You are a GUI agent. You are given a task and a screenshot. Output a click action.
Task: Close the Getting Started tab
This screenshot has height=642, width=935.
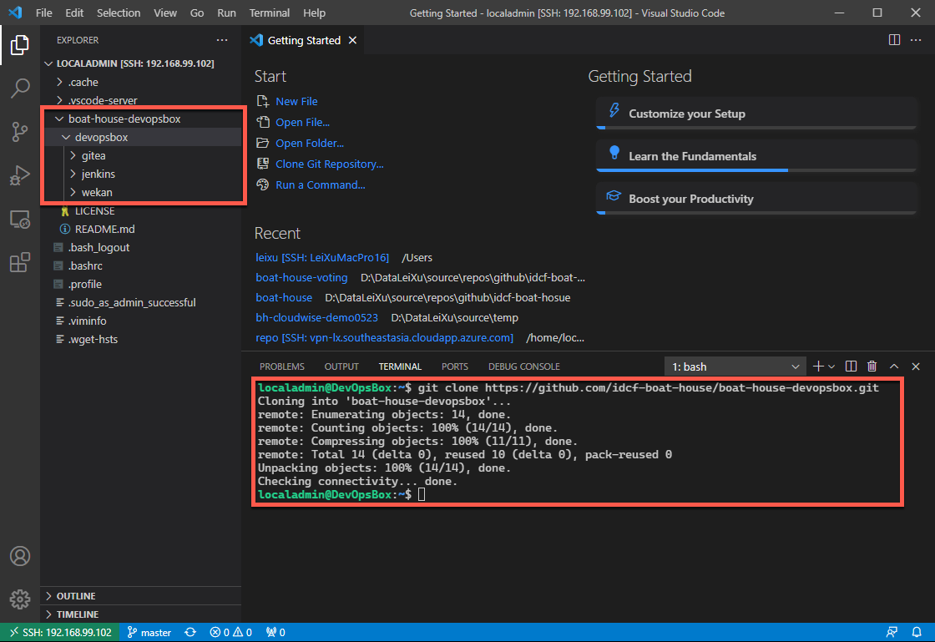[x=352, y=40]
